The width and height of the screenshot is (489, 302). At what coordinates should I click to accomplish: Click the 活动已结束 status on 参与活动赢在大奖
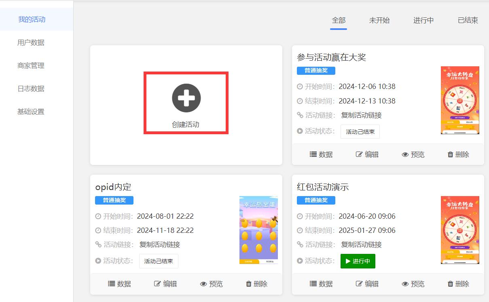[x=360, y=131]
